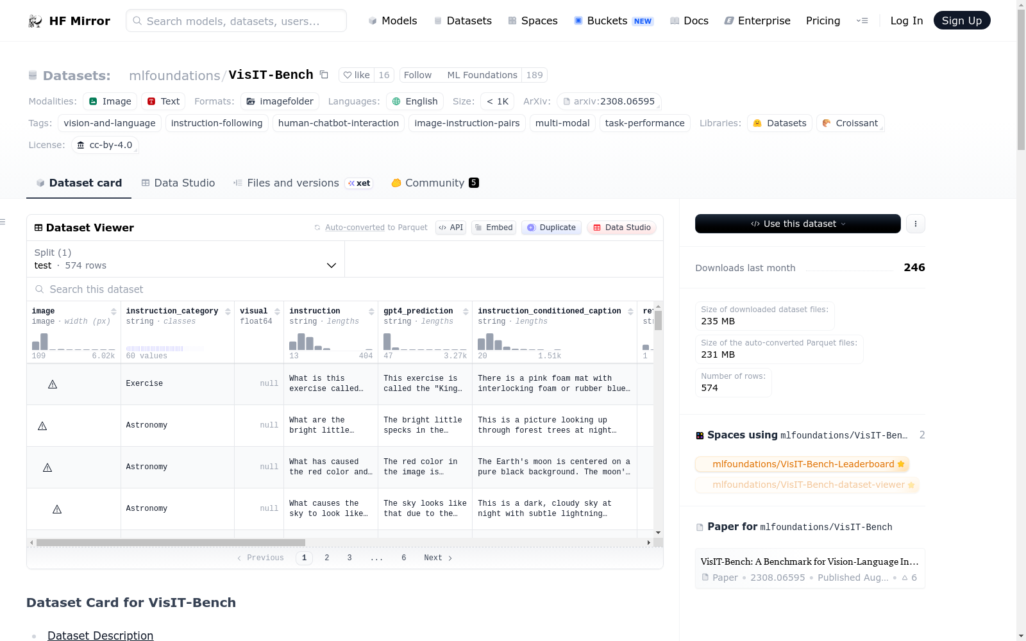This screenshot has width=1026, height=641.
Task: Sort by the instruction_conditioned_caption column arrows
Action: tap(630, 312)
